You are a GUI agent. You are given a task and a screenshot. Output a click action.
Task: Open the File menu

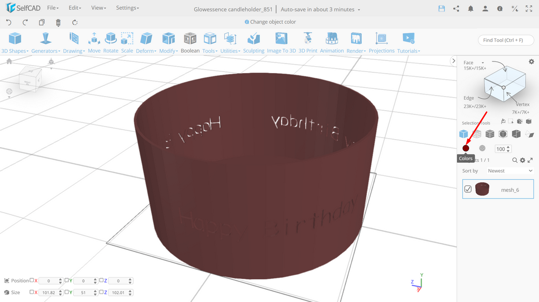tap(53, 8)
